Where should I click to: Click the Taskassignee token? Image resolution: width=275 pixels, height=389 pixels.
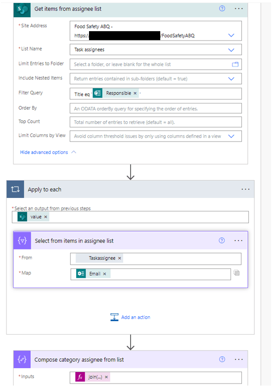click(99, 258)
